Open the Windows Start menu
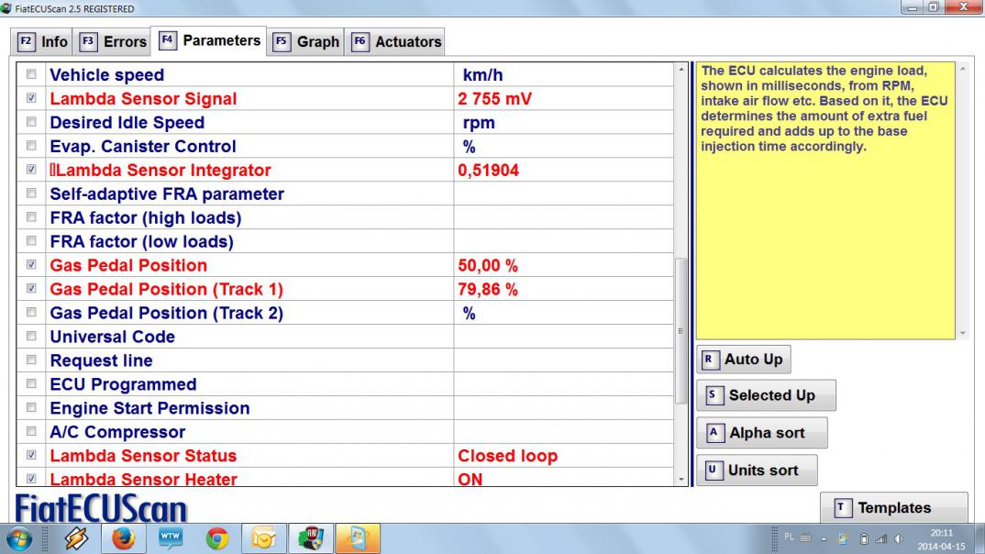 coord(21,538)
